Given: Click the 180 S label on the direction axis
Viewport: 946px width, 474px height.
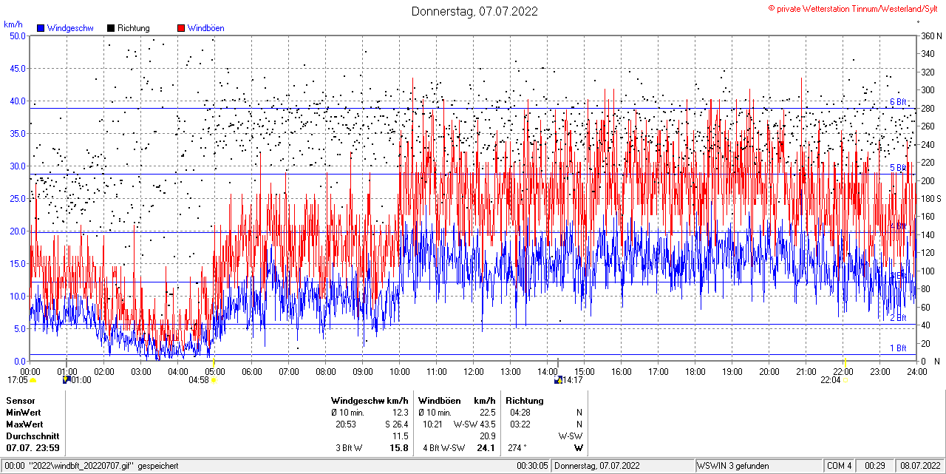Looking at the screenshot, I should click(931, 198).
